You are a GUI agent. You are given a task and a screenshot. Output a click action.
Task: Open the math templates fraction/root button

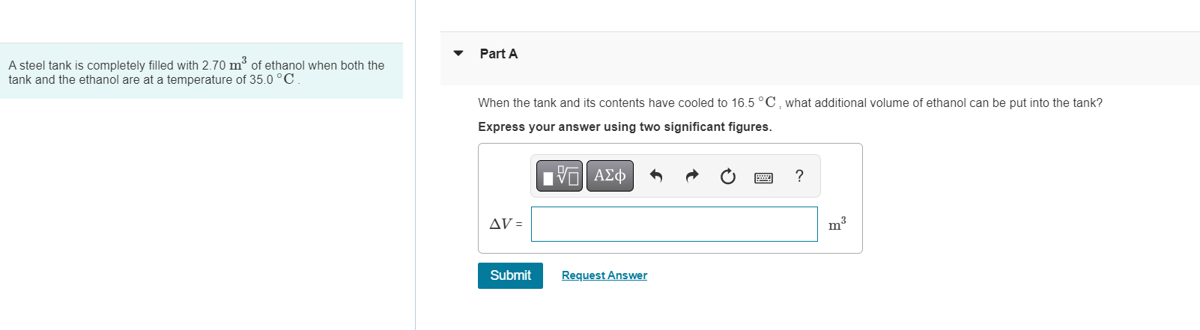coord(560,176)
